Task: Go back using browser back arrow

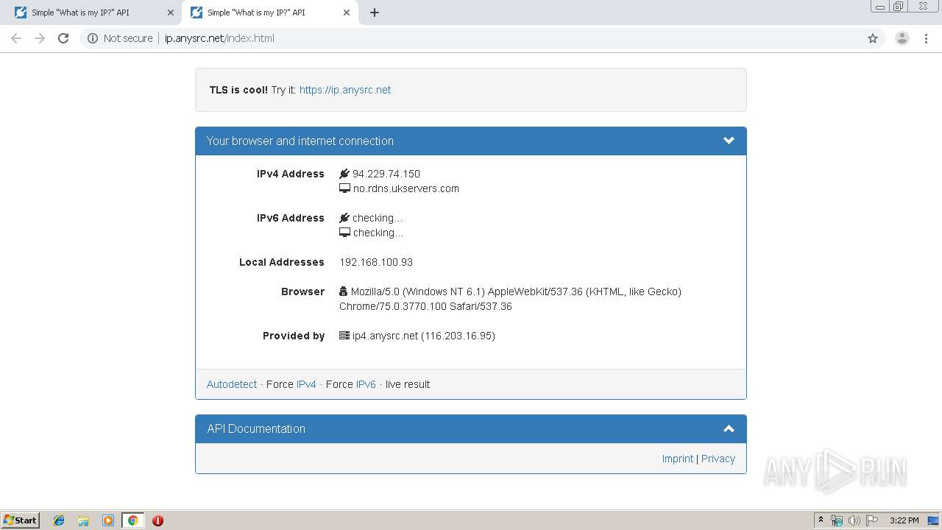Action: [16, 38]
